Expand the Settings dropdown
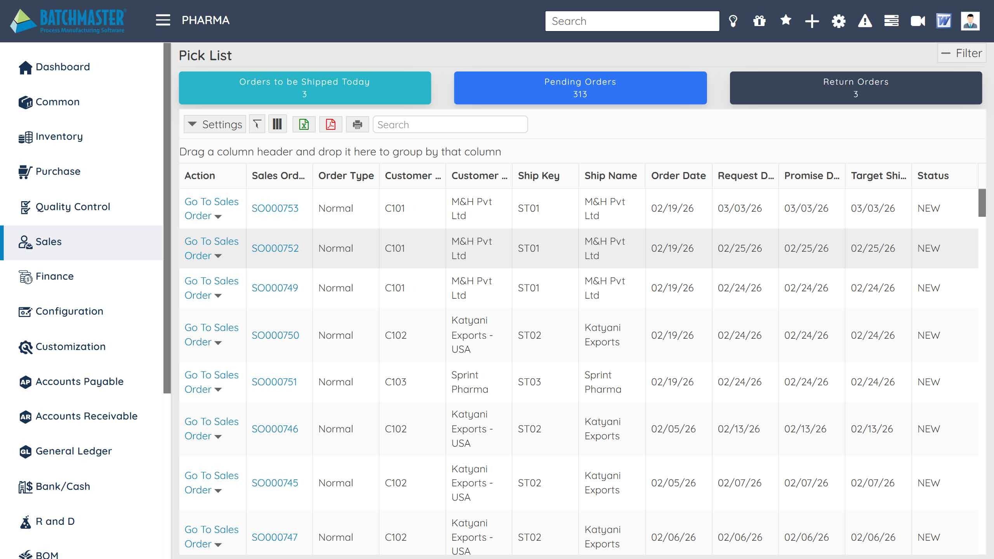The width and height of the screenshot is (994, 559). click(215, 124)
